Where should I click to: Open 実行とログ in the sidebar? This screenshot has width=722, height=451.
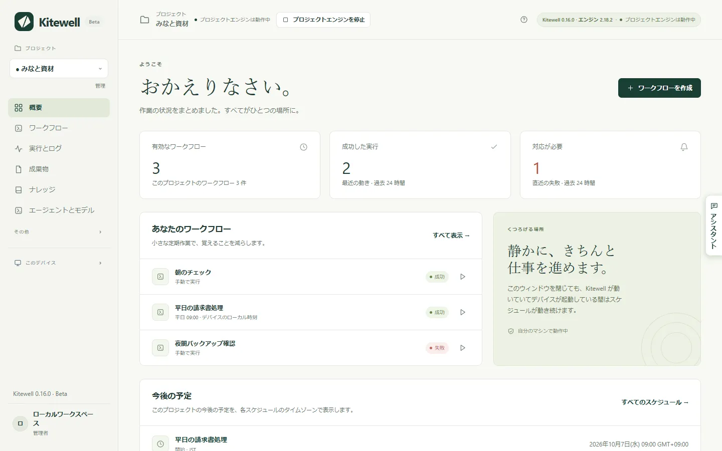pos(59,149)
